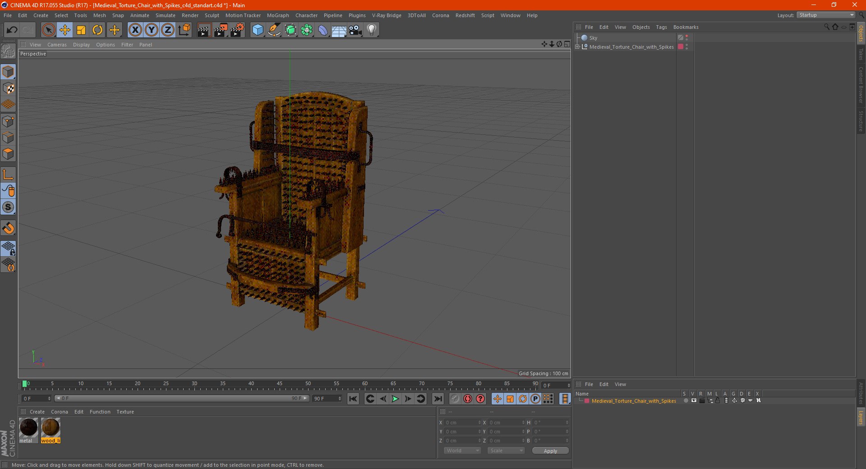Step to the next frame
The width and height of the screenshot is (866, 469).
(408, 399)
